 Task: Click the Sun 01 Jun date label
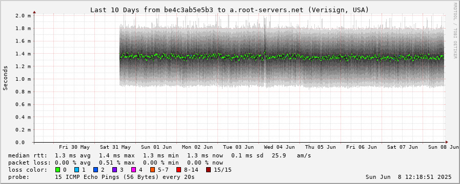coord(156,147)
